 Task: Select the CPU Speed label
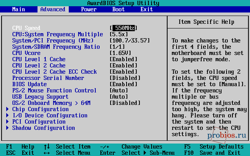pos(26,28)
